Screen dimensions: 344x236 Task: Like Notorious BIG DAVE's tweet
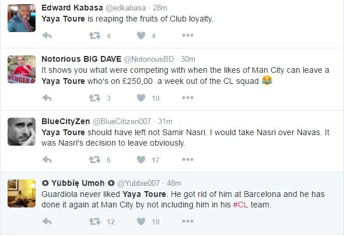(141, 98)
